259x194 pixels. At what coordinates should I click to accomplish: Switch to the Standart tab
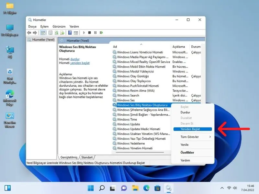[87, 157]
